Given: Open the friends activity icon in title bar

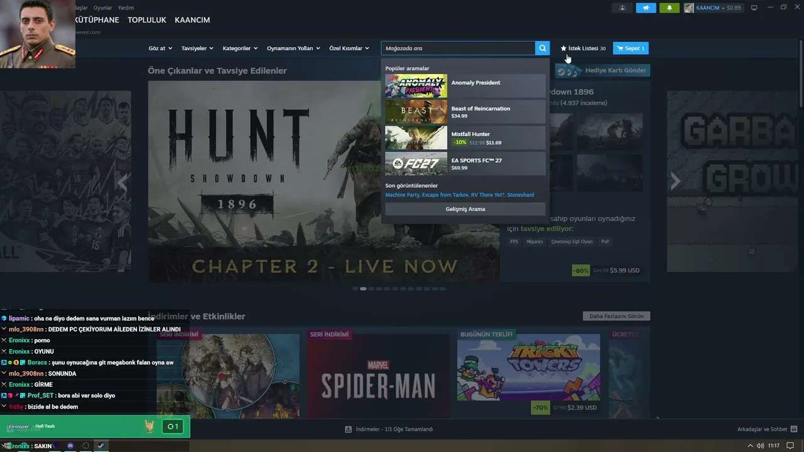Looking at the screenshot, I should [x=622, y=8].
